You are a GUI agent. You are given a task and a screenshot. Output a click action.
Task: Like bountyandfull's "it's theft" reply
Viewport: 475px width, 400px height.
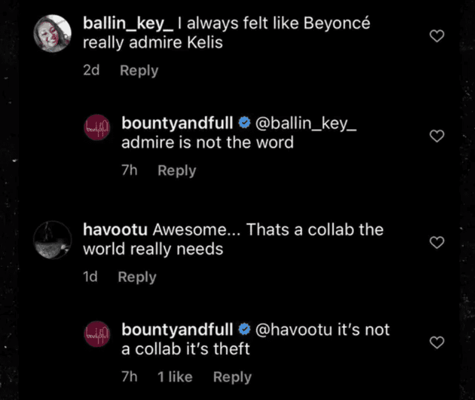tap(436, 343)
